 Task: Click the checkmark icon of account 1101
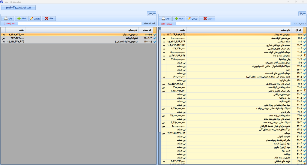tap(305, 38)
